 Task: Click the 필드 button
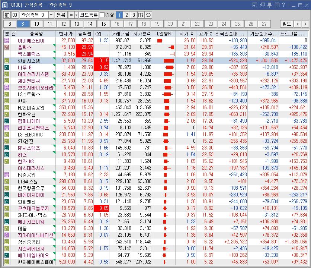286,24
